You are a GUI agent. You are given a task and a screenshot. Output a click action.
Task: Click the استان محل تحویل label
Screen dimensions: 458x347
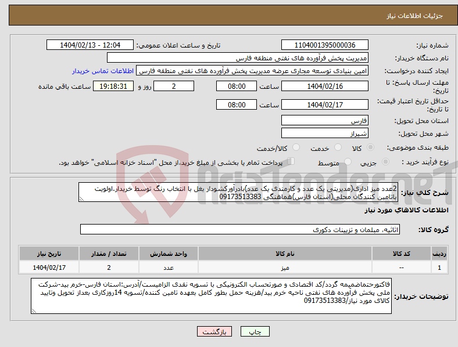pos(421,121)
